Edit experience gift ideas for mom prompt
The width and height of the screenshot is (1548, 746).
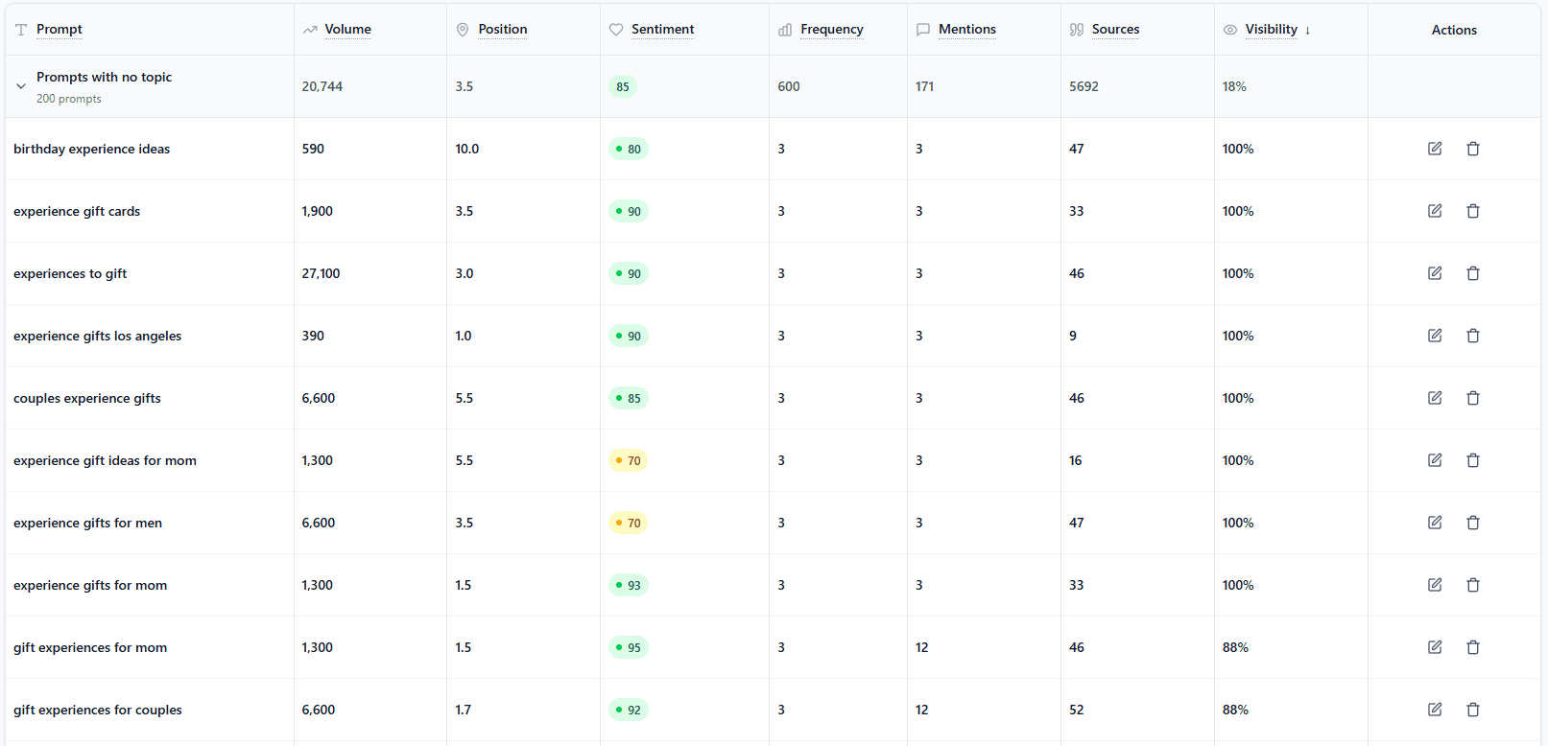pyautogui.click(x=1435, y=460)
